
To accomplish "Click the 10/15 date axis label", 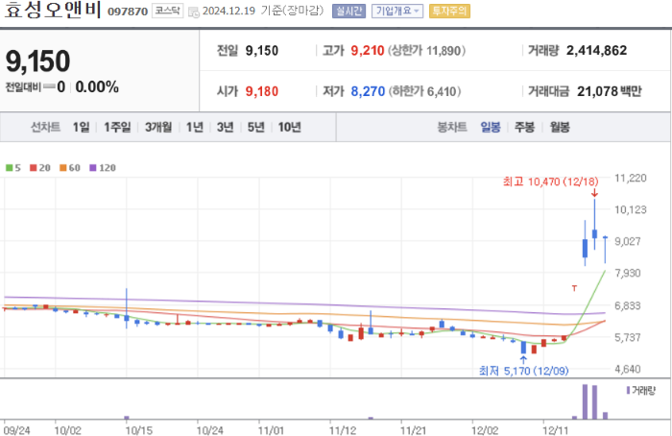I will [138, 430].
